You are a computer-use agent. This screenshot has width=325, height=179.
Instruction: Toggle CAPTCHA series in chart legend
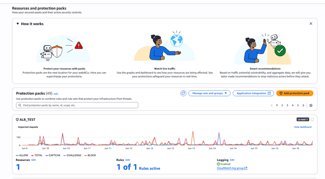point(53,155)
